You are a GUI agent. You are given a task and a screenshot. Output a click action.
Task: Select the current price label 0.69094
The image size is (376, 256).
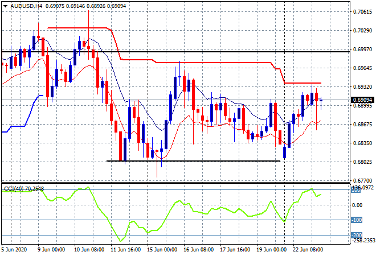click(362, 100)
